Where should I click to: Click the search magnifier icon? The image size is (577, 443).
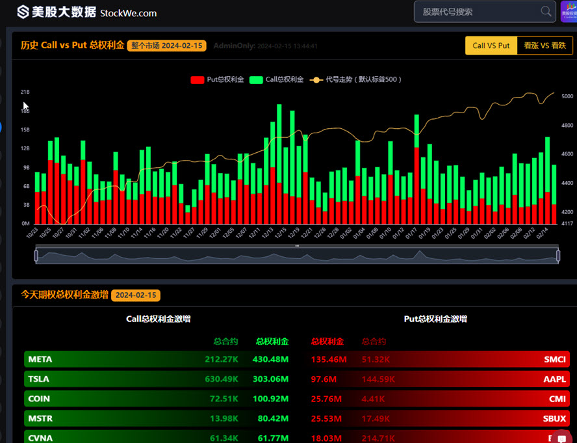pos(546,12)
